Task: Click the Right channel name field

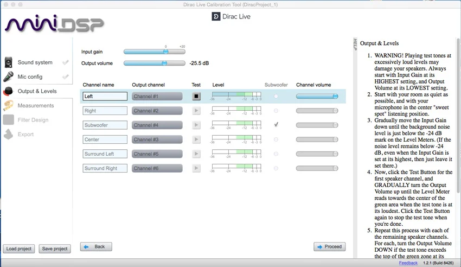Action: (105, 111)
